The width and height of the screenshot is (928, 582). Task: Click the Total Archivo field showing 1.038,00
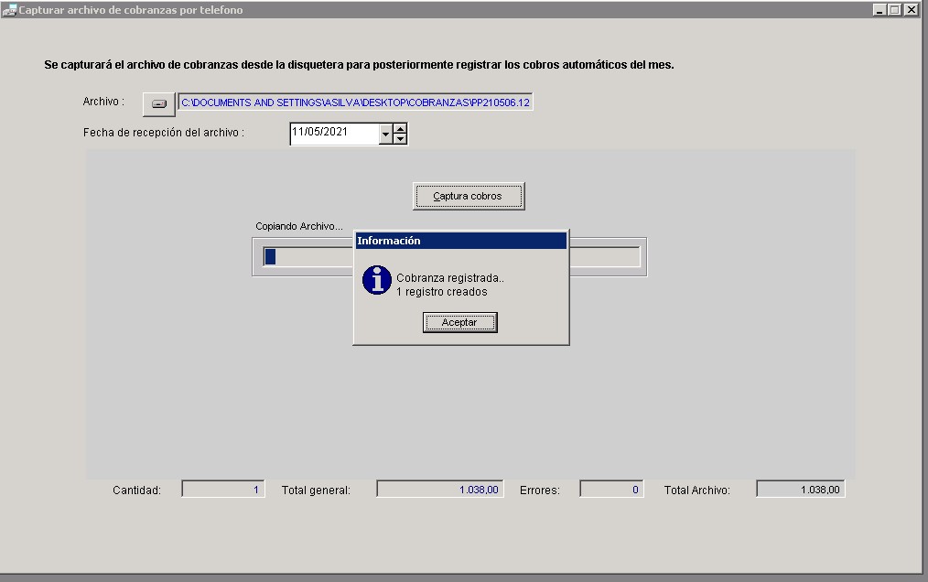tap(800, 488)
